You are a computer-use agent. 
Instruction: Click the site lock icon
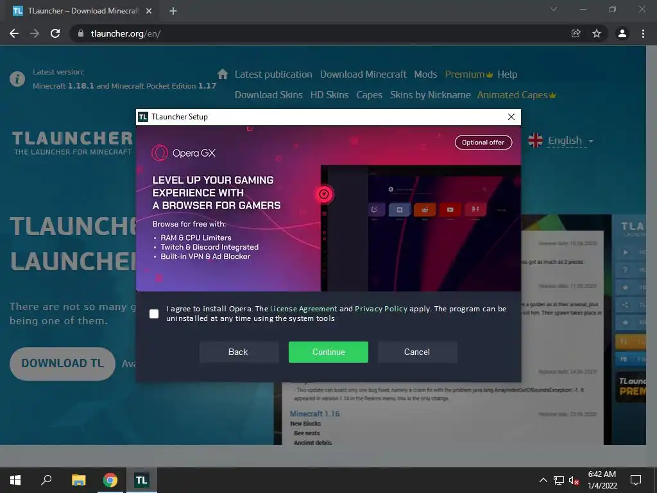point(81,33)
